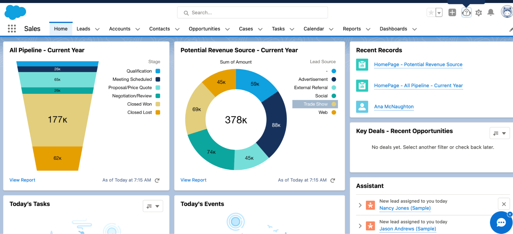This screenshot has width=513, height=234.
Task: Click the Jason Andrews lead icon
Action: (x=370, y=226)
